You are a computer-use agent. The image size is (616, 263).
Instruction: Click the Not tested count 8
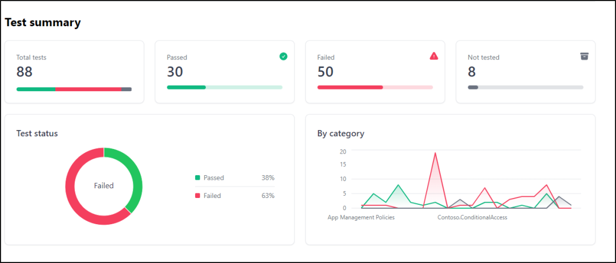(x=472, y=72)
